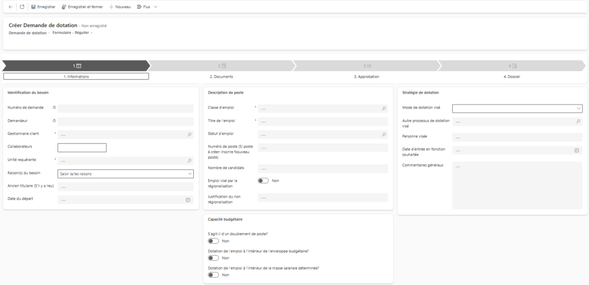Toggle dotation within enveloppe budgétaire switch
This screenshot has width=589, height=285.
click(213, 258)
